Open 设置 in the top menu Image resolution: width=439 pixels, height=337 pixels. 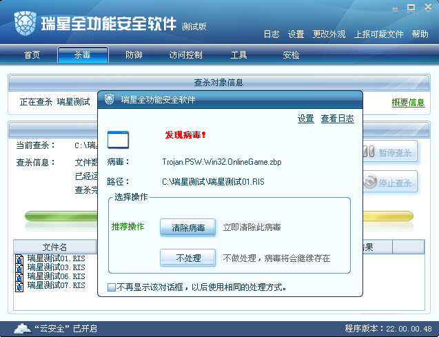coord(296,34)
